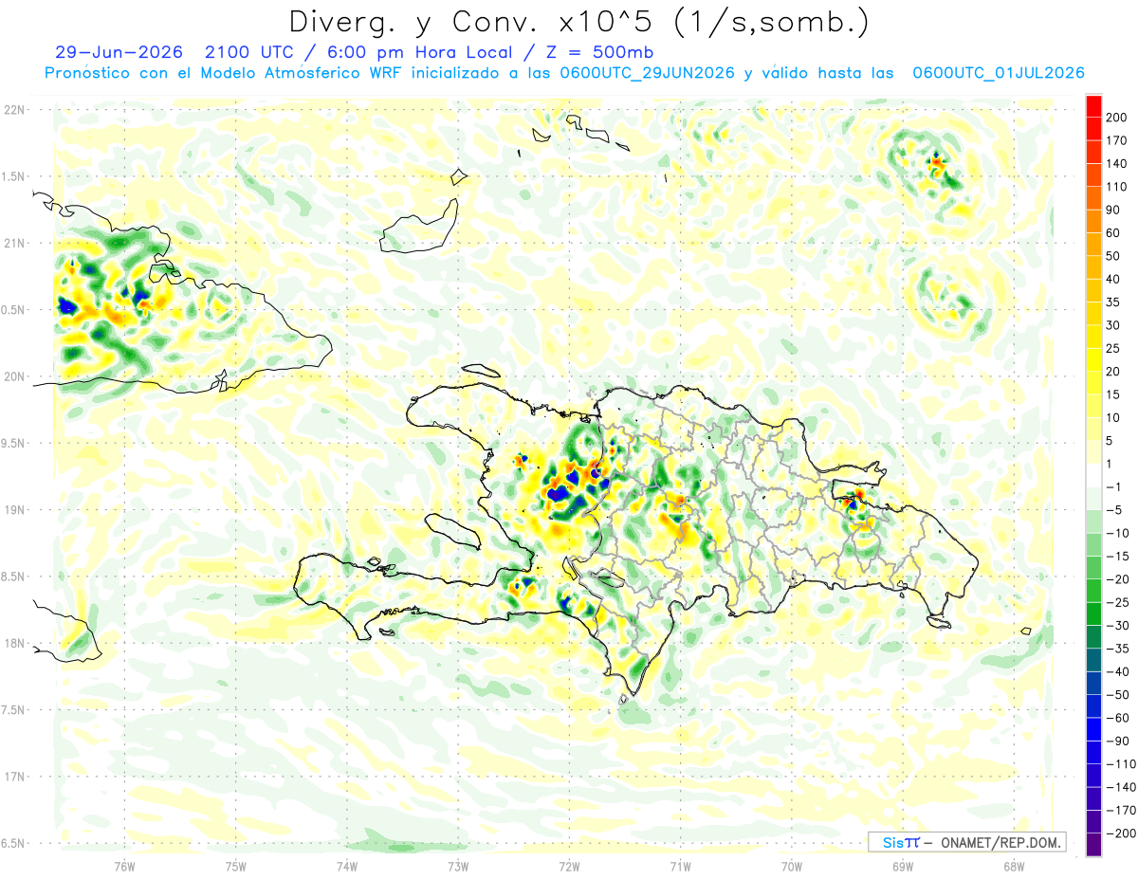The height and width of the screenshot is (879, 1138).
Task: Click the colorbar label '110' in the upper half
Action: tap(1117, 187)
